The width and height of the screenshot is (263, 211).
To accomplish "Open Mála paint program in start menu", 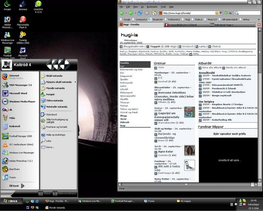I will pos(20,118).
